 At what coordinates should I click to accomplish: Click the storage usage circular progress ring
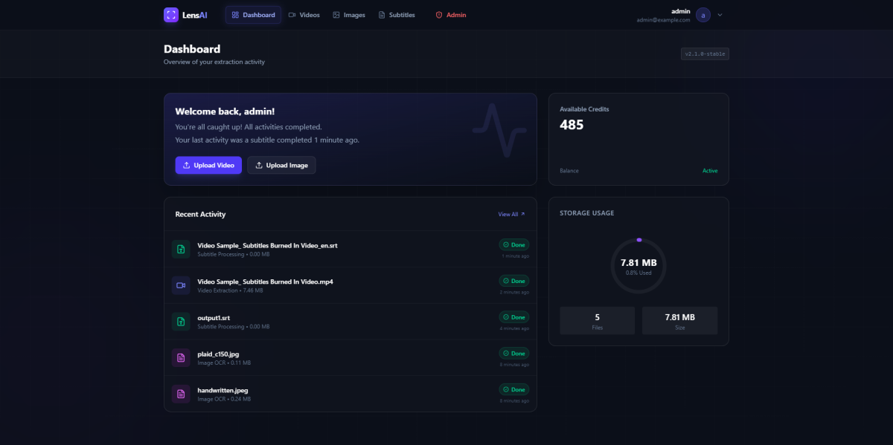tap(638, 266)
